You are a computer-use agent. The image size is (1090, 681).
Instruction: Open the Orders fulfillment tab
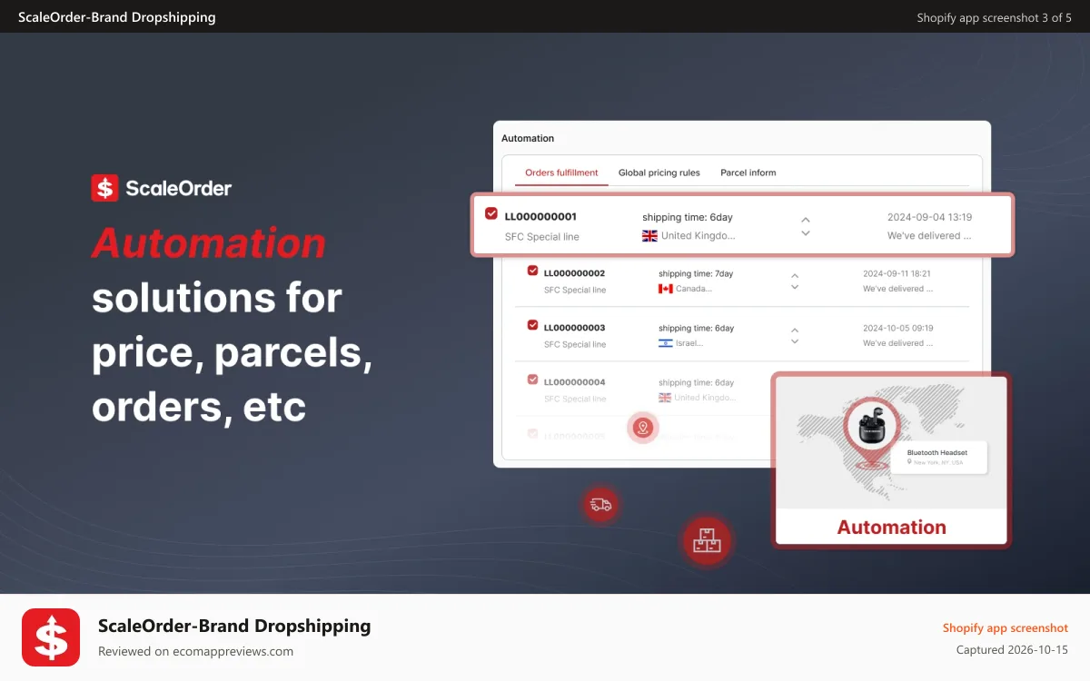561,173
